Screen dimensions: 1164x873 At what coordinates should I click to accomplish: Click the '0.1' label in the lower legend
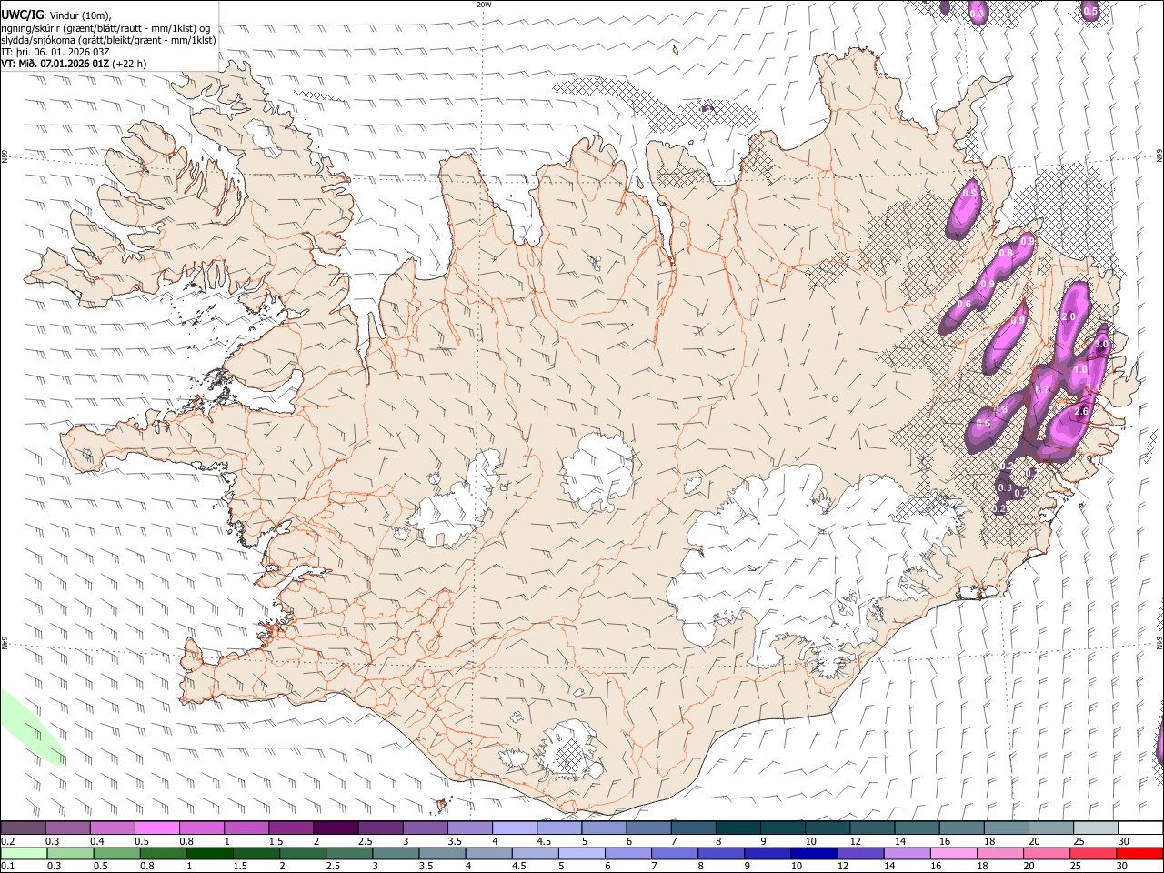point(7,867)
